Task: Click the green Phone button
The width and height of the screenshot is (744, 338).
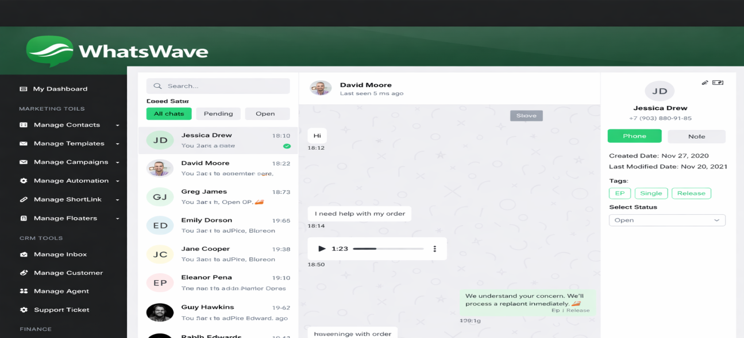Action: pyautogui.click(x=634, y=136)
